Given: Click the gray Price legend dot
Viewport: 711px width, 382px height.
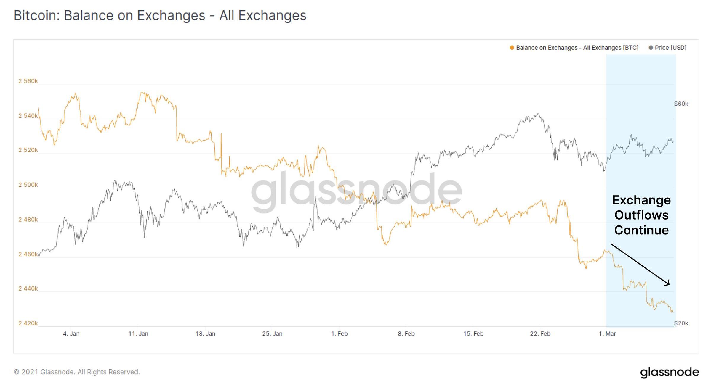Looking at the screenshot, I should point(651,48).
